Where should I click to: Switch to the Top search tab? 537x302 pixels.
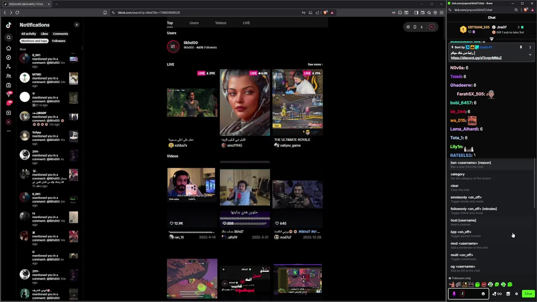(x=170, y=23)
